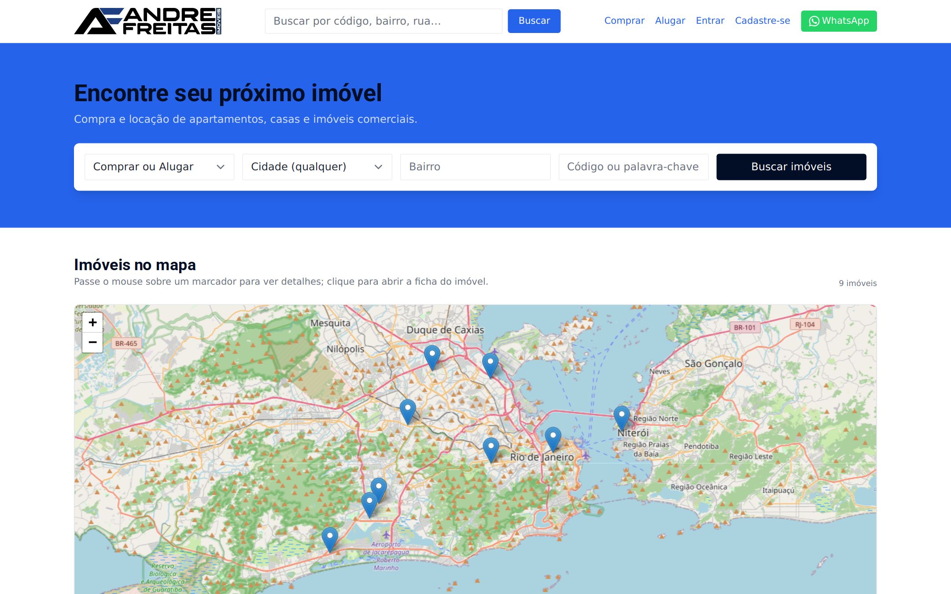
Task: Go to the Alugar page
Action: coord(670,21)
